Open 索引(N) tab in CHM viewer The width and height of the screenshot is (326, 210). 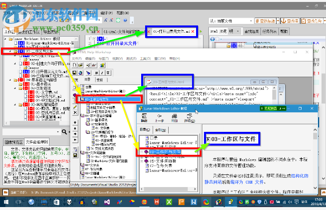click(x=160, y=130)
